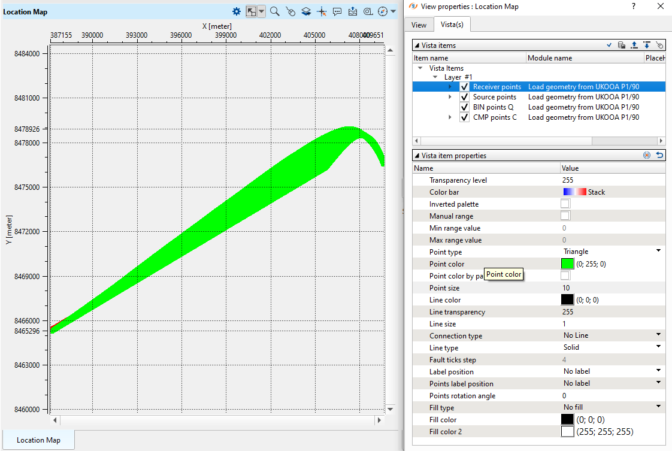The image size is (672, 451).
Task: Reset Vista item properties with undo arrow
Action: click(x=659, y=155)
